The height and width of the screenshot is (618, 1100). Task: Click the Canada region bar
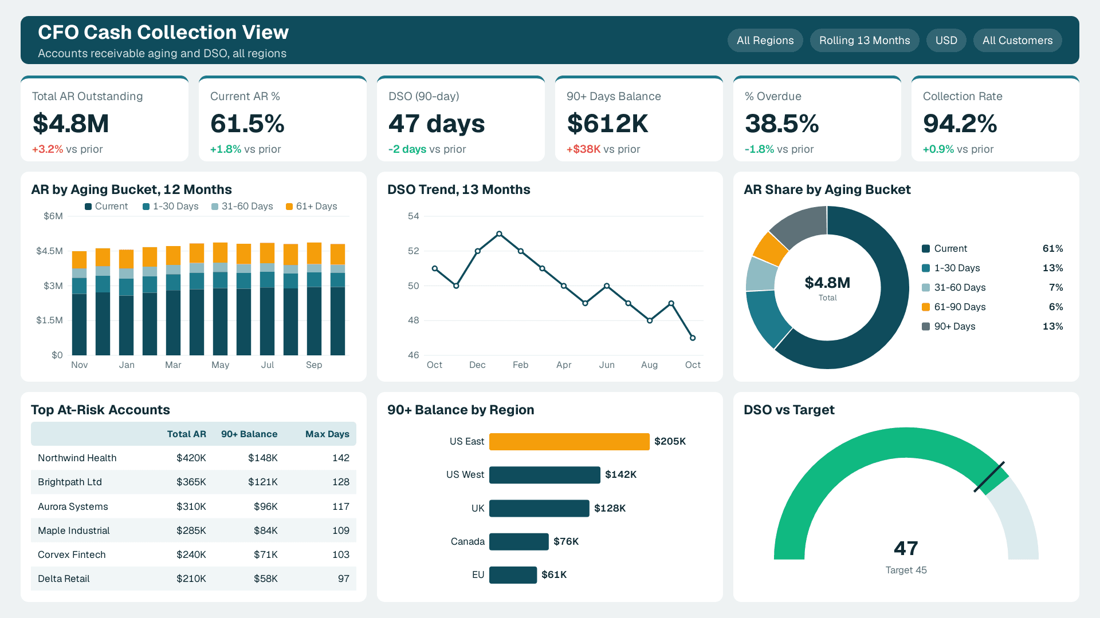(x=519, y=541)
